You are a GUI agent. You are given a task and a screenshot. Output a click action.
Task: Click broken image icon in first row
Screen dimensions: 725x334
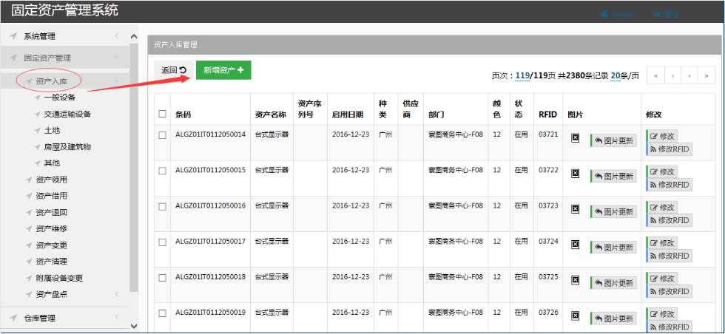(575, 137)
